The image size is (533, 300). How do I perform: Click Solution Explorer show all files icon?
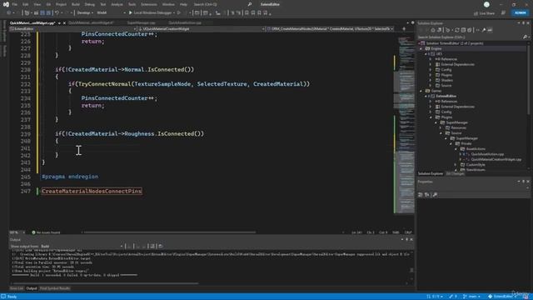tap(470, 30)
